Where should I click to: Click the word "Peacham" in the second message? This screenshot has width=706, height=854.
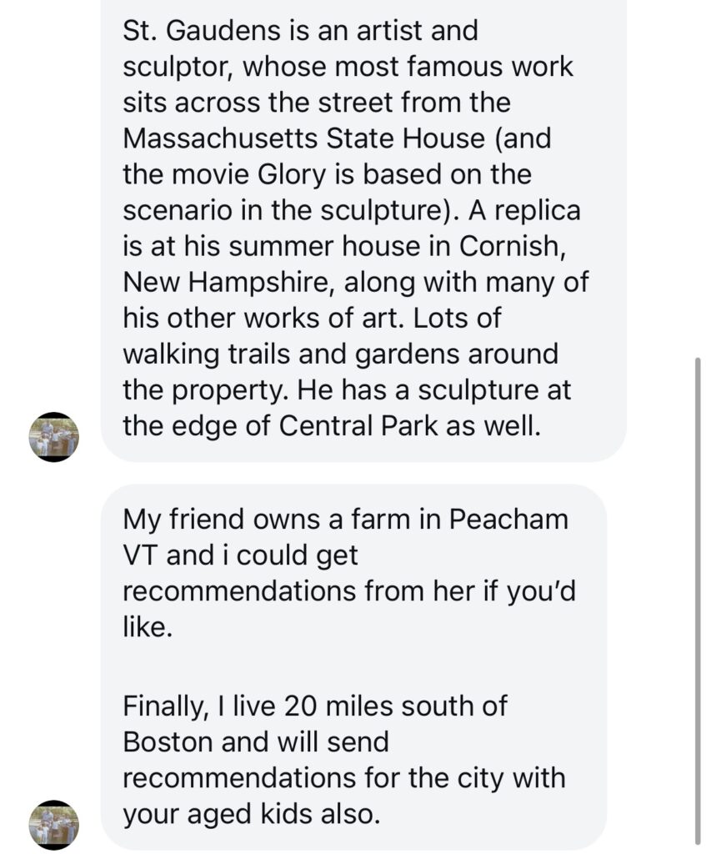coord(509,519)
